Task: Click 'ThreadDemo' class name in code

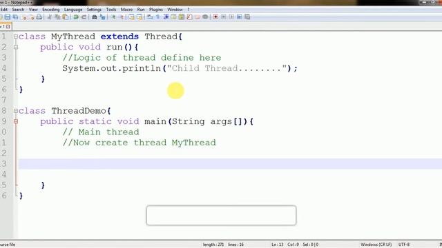Action: 79,111
